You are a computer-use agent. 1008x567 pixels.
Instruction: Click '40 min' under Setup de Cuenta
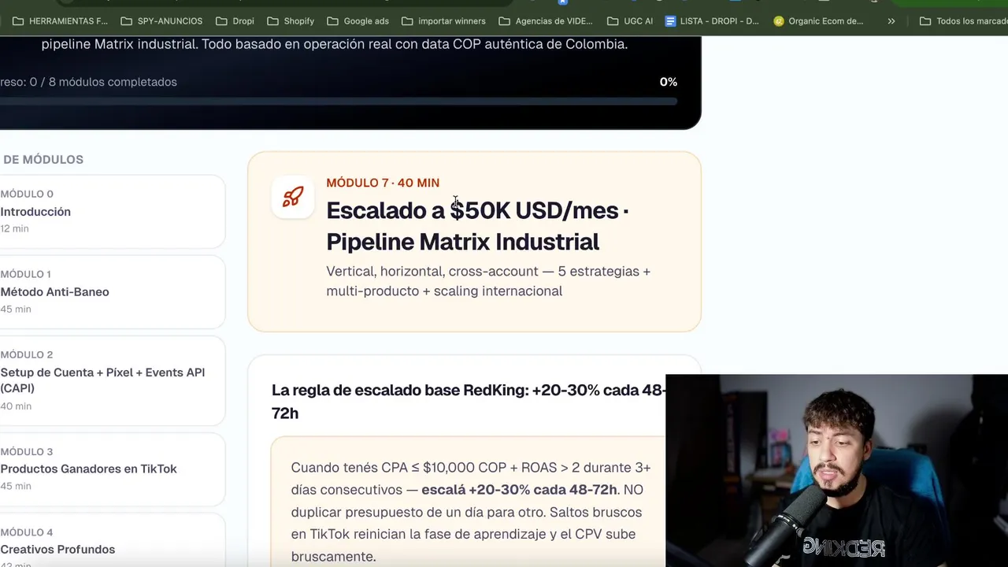pyautogui.click(x=16, y=406)
